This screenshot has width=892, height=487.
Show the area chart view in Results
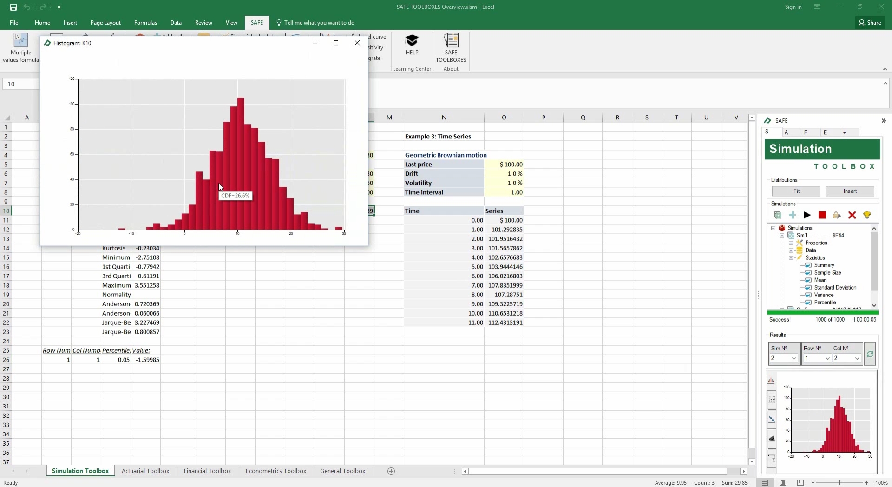point(771,439)
